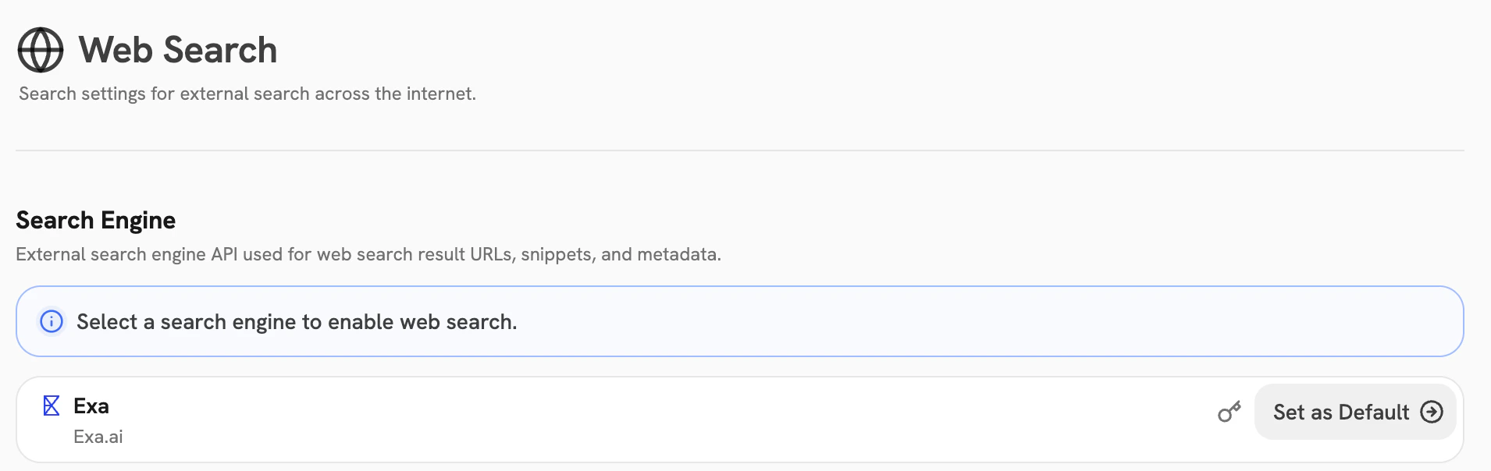The height and width of the screenshot is (471, 1491).
Task: Click the Web Search page heading
Action: (x=176, y=49)
